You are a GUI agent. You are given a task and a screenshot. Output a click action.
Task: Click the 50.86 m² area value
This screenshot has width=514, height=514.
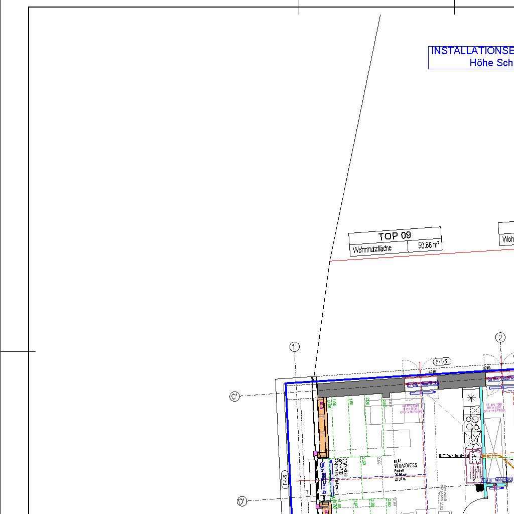point(429,245)
